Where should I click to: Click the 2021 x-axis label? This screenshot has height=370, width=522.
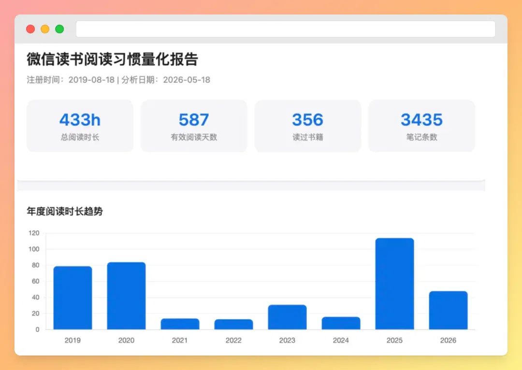[x=180, y=341]
